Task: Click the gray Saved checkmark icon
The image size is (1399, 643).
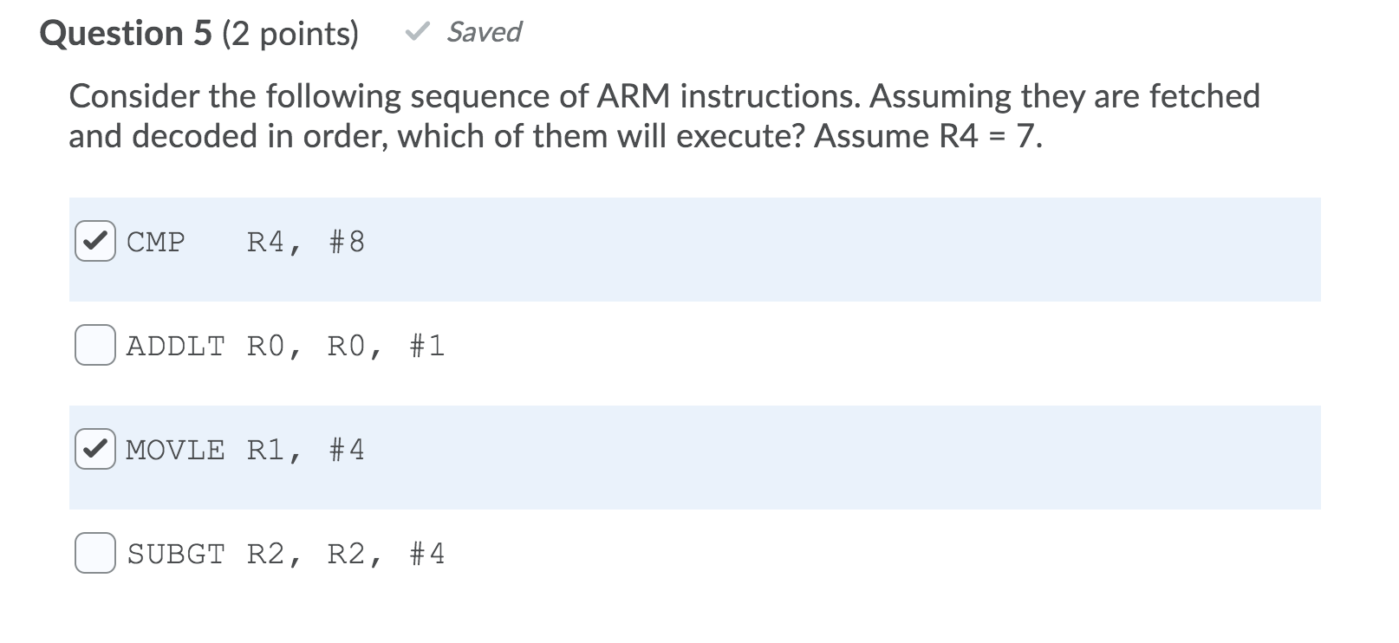Action: (418, 33)
